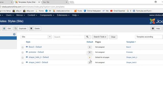Image resolution: width=163 pixels, height=92 pixels.
Task: Open the Template ascending sort dropdown
Action: (149, 37)
